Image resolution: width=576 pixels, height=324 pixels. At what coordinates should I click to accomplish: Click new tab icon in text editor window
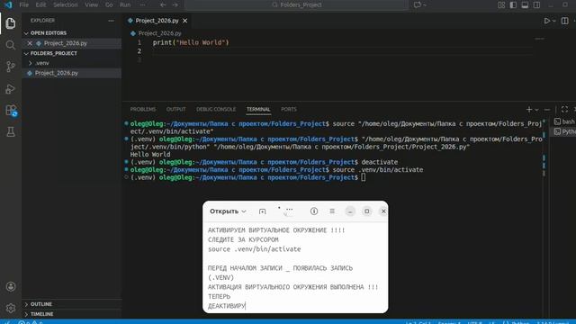click(x=262, y=211)
